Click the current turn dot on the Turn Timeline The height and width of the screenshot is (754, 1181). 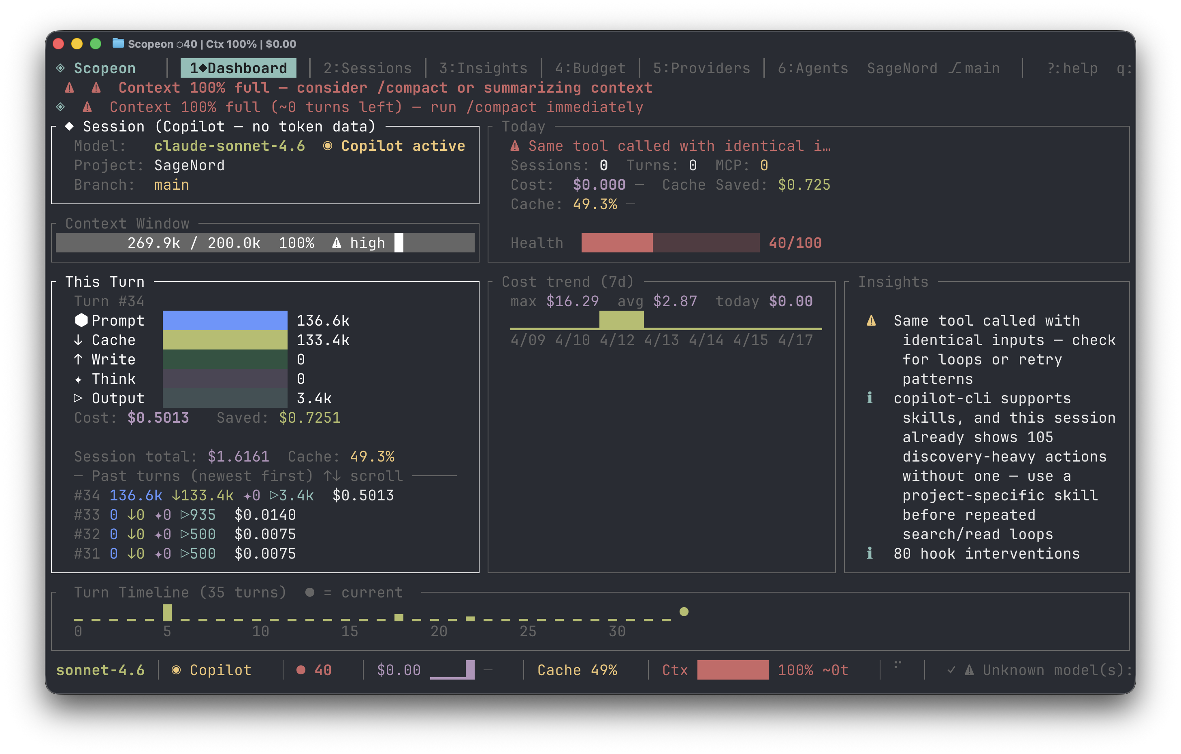tap(684, 612)
